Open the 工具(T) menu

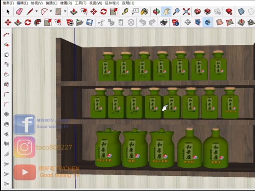tap(80, 3)
